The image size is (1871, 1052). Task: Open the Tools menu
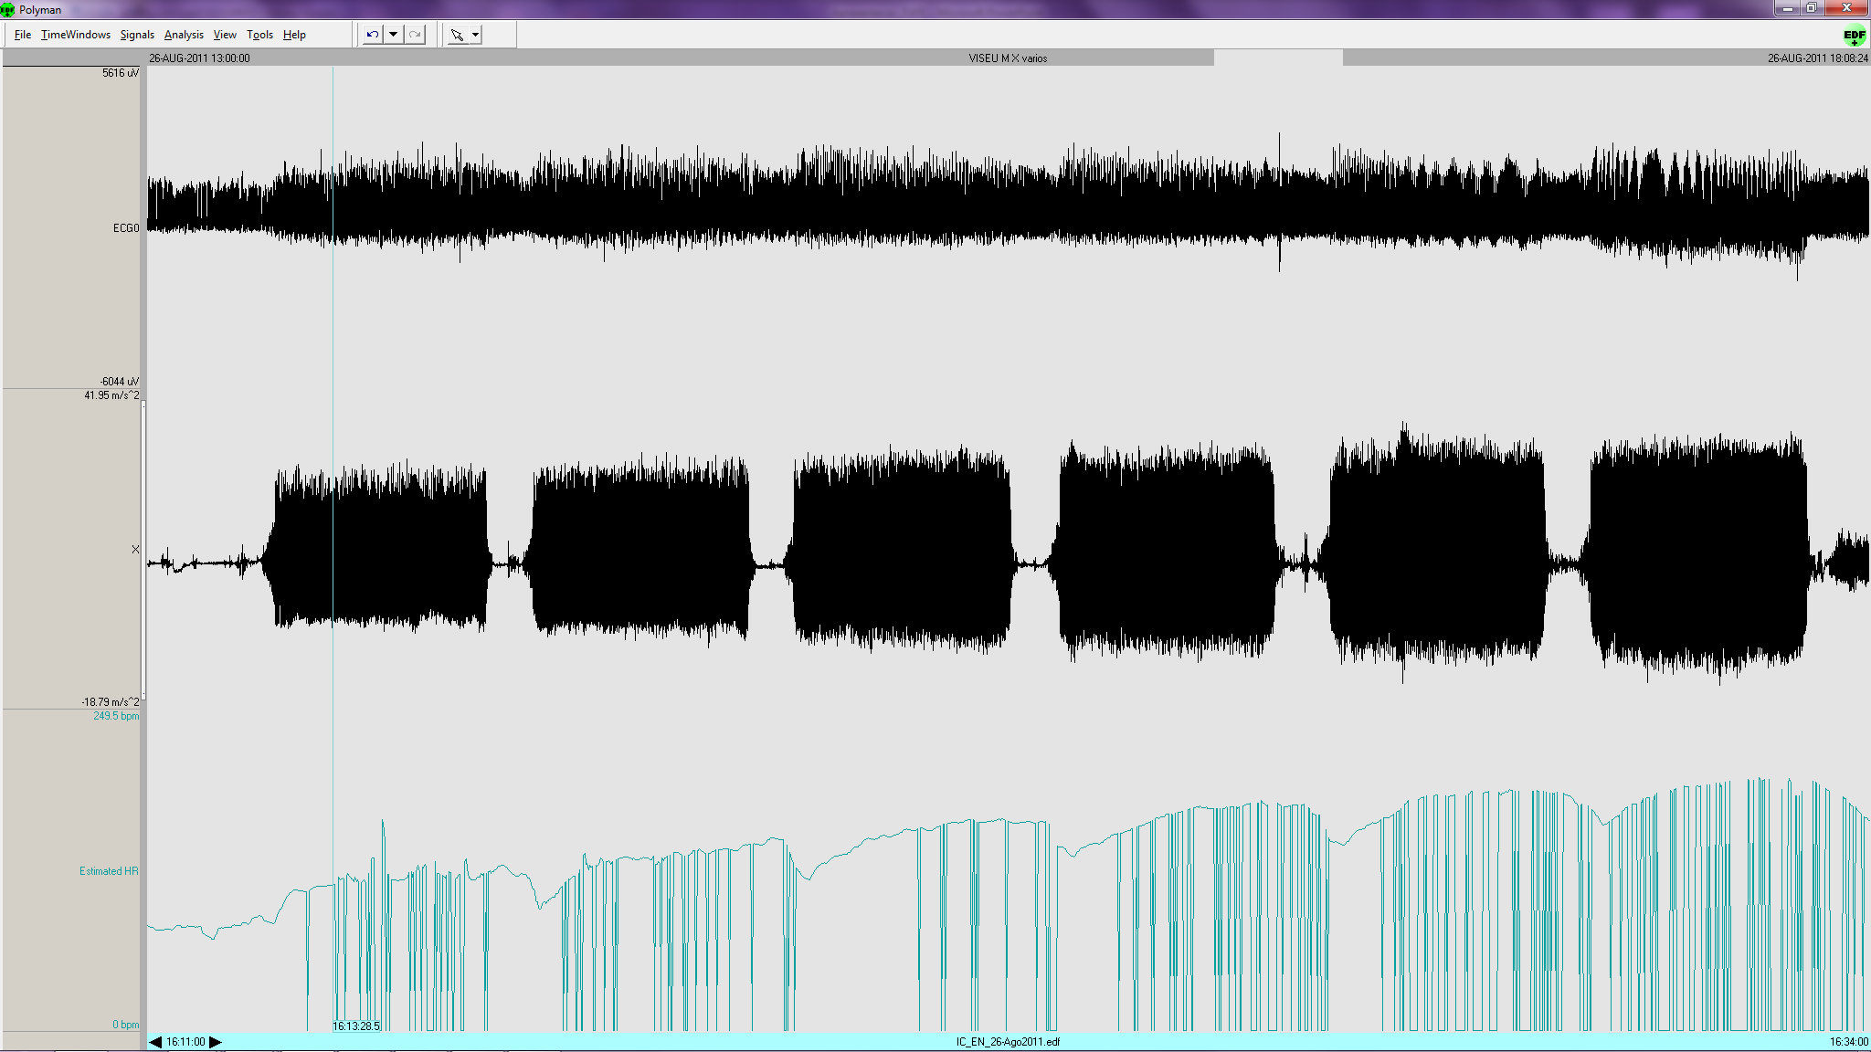tap(259, 35)
